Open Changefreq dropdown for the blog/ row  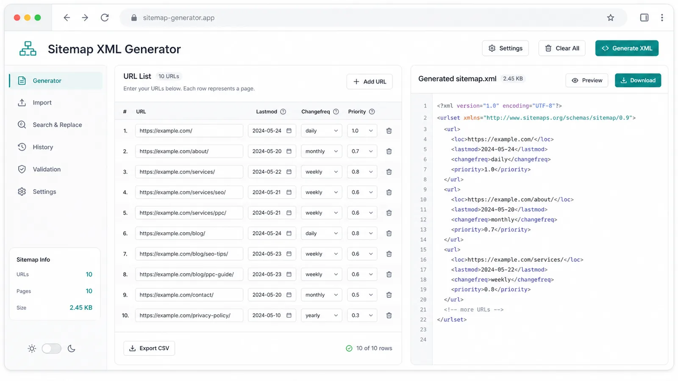321,233
